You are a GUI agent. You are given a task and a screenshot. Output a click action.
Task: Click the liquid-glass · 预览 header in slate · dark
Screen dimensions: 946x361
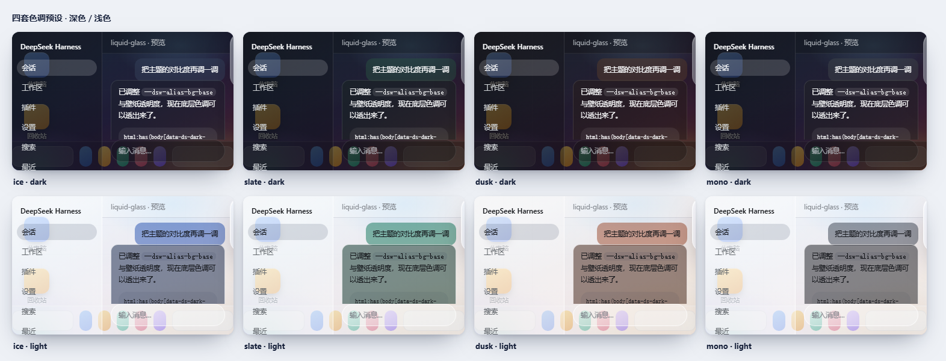tap(369, 43)
